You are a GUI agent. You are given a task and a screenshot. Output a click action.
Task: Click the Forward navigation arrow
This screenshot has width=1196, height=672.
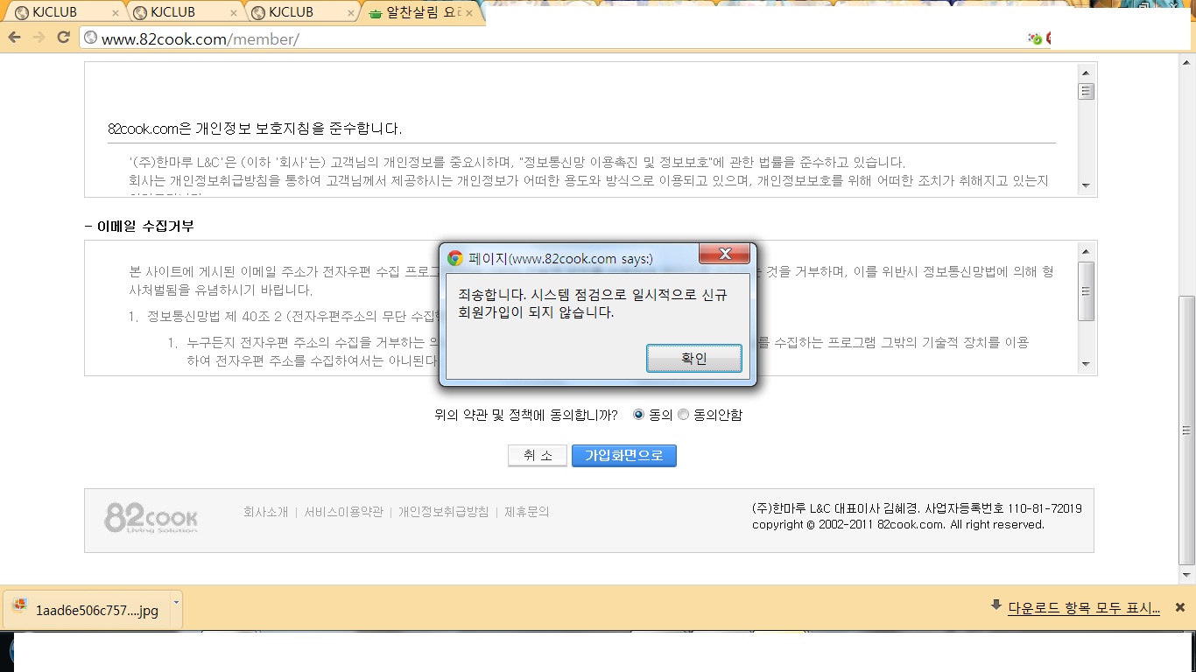pyautogui.click(x=39, y=38)
